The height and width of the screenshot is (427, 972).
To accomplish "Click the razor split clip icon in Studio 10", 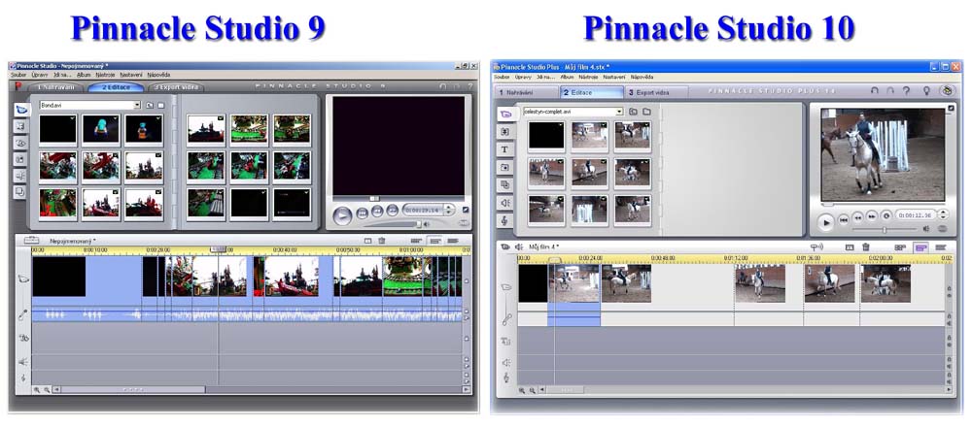I will [850, 247].
